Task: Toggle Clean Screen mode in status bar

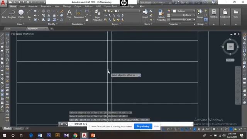Action: [x=240, y=129]
